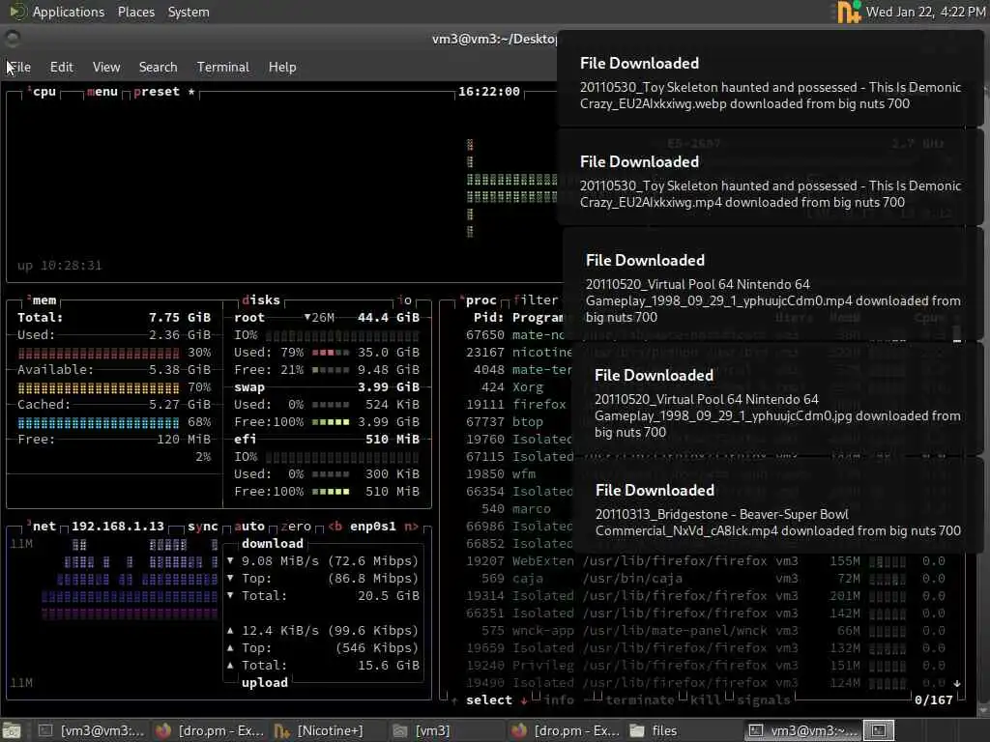The height and width of the screenshot is (742, 990).
Task: Click the show desktop icon in bottom panel
Action: [12, 730]
